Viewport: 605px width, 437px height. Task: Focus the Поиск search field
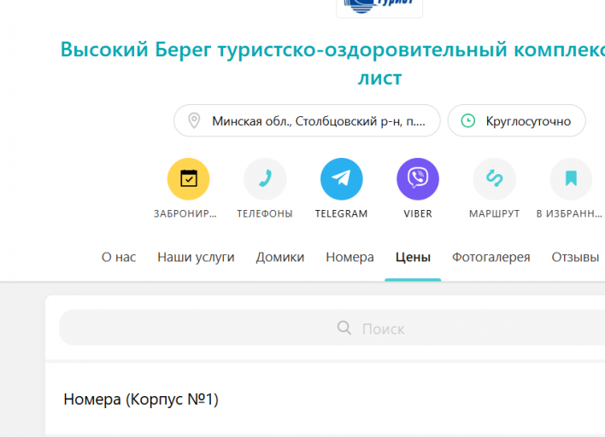coord(332,328)
